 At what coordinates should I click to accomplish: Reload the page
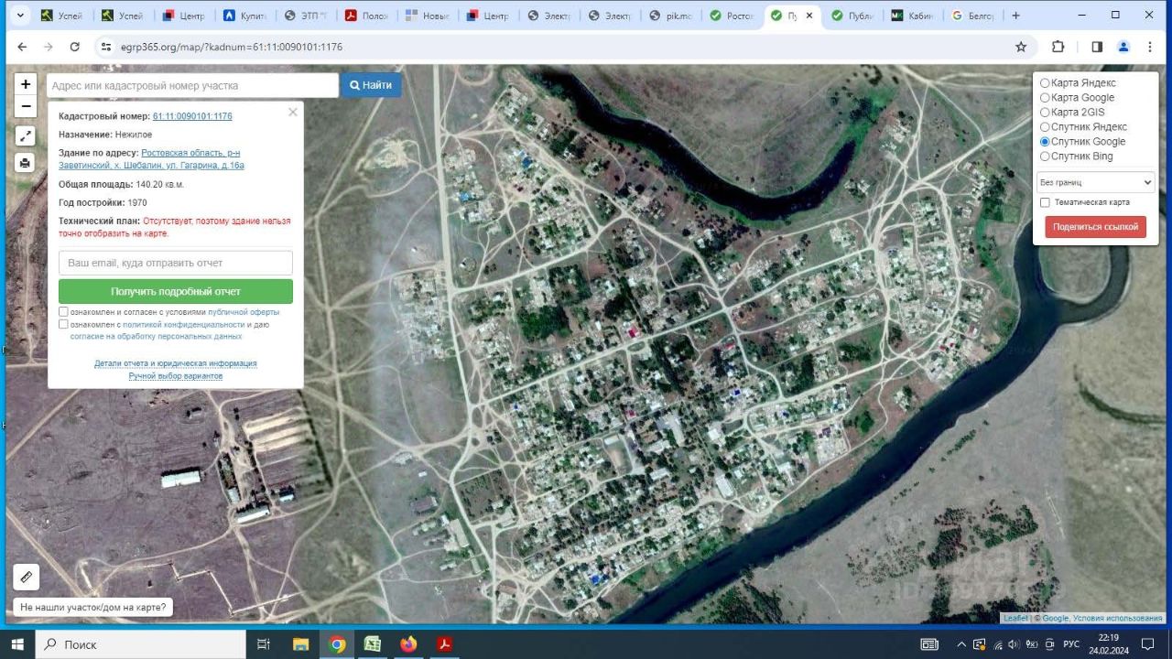pos(75,47)
